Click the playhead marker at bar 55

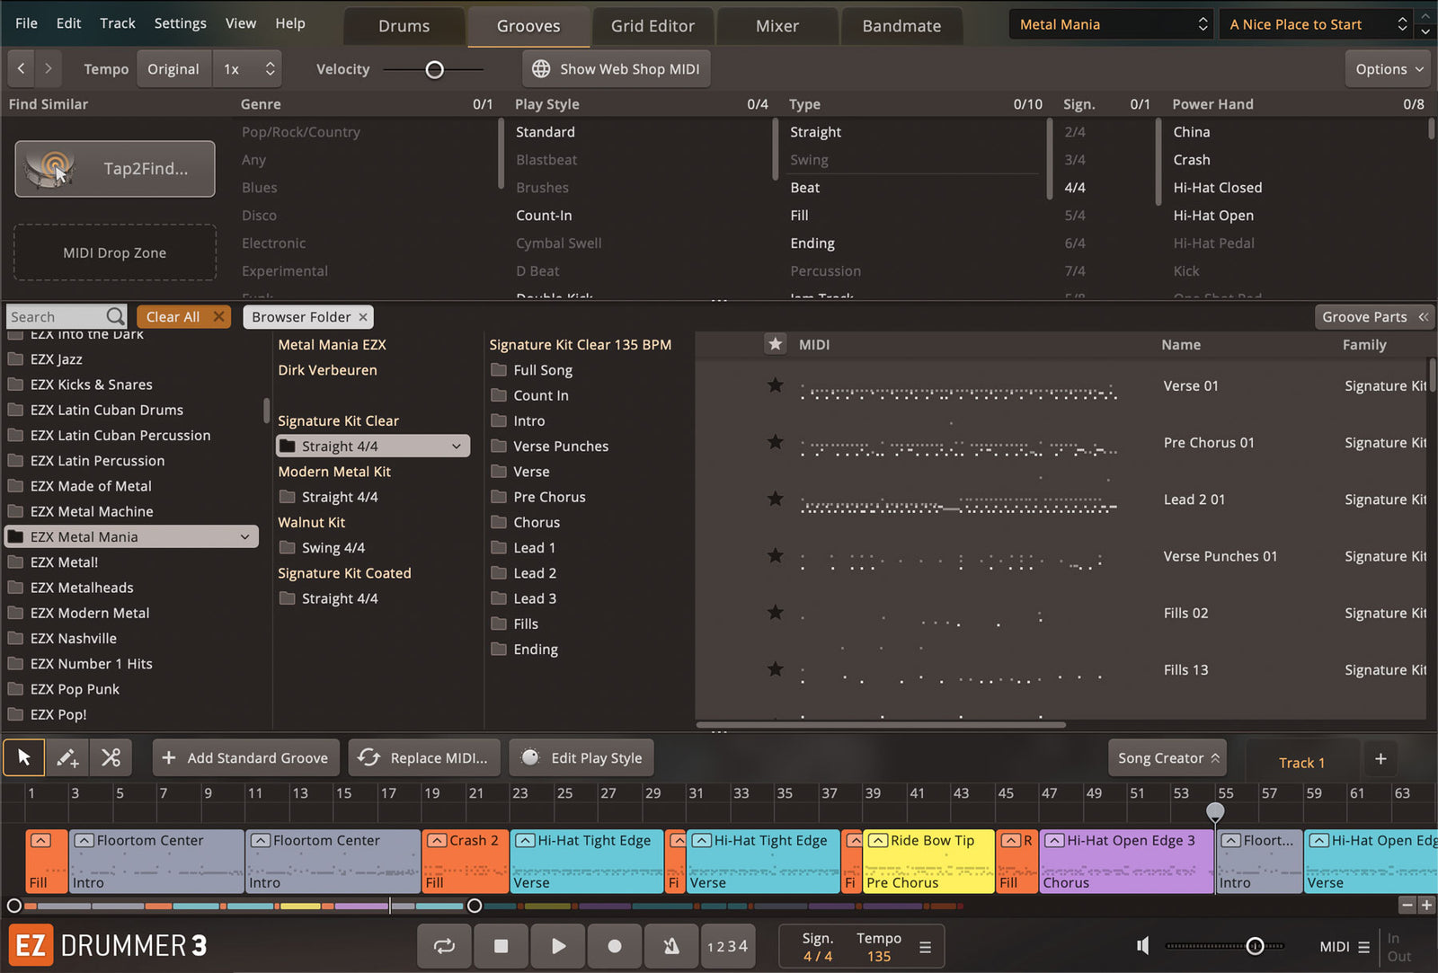[x=1215, y=811]
